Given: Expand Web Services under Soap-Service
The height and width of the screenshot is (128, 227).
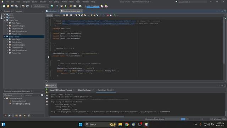Looking at the screenshot, I should [x=7, y=42].
